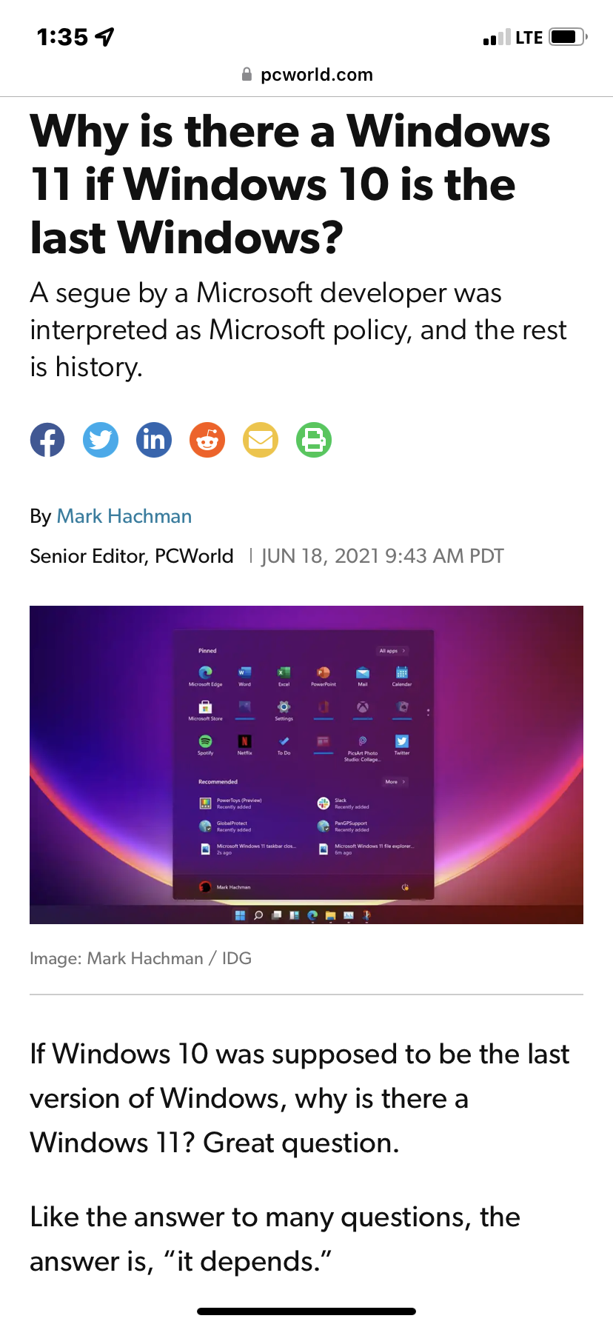
Task: Tap the pcworld.com address bar
Action: 306,75
